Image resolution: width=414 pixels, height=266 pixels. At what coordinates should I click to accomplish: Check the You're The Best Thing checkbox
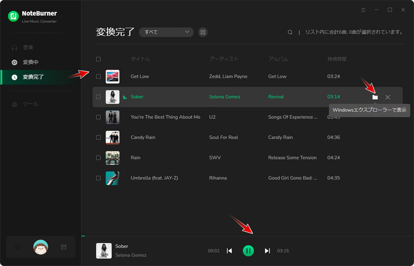tap(98, 117)
